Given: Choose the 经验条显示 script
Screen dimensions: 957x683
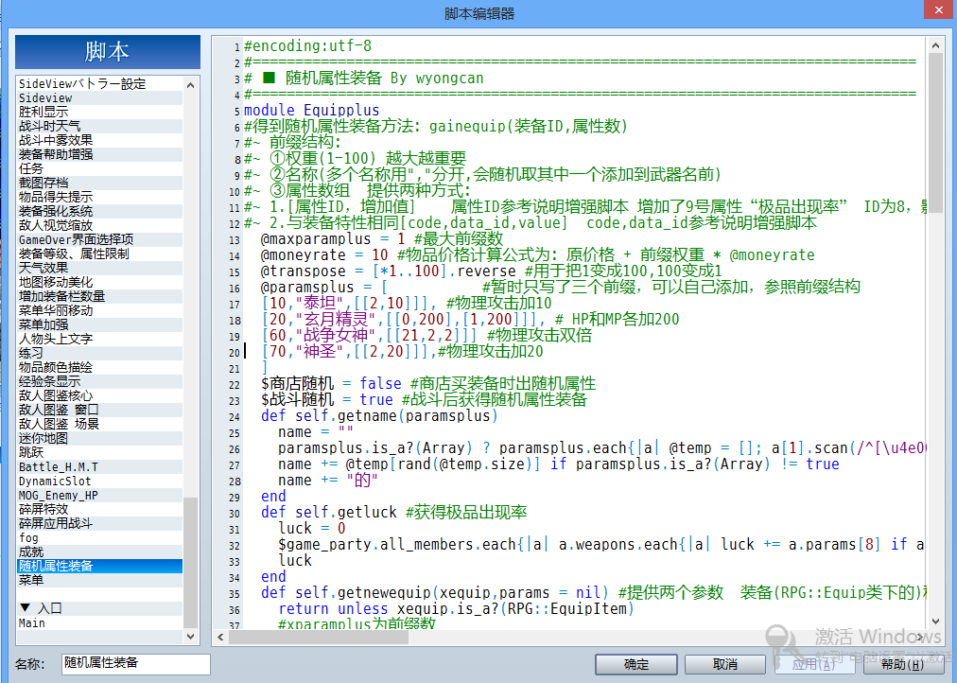Looking at the screenshot, I should coord(100,381).
